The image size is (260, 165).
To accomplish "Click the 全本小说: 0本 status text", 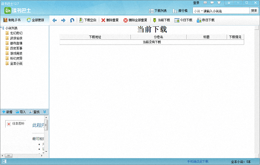I will 241,162.
